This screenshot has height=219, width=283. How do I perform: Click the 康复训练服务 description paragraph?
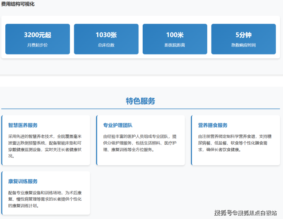click(x=45, y=199)
